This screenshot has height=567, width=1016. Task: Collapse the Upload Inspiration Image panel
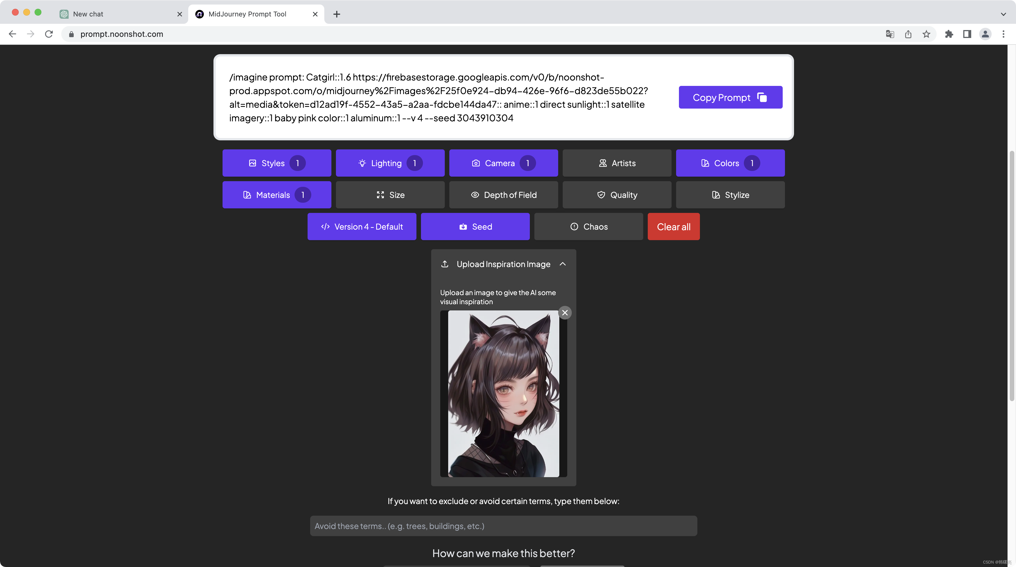point(562,264)
